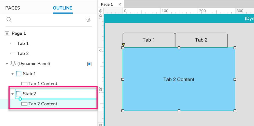Click the Tab 2 button on canvas
254x126 pixels.
coord(201,40)
